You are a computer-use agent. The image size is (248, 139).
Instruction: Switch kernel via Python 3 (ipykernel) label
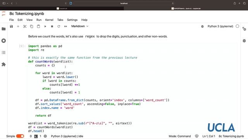(x=220, y=26)
